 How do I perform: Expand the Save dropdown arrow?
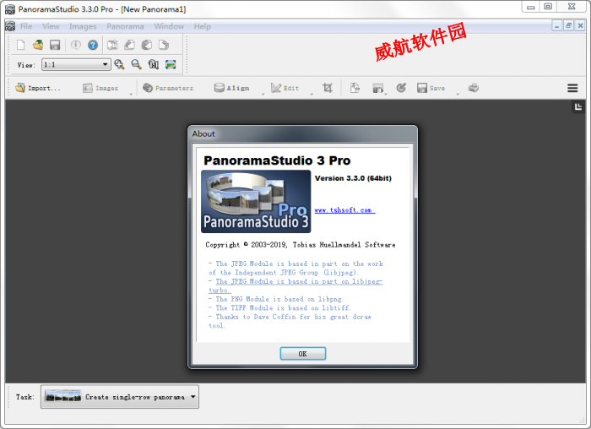click(x=458, y=94)
